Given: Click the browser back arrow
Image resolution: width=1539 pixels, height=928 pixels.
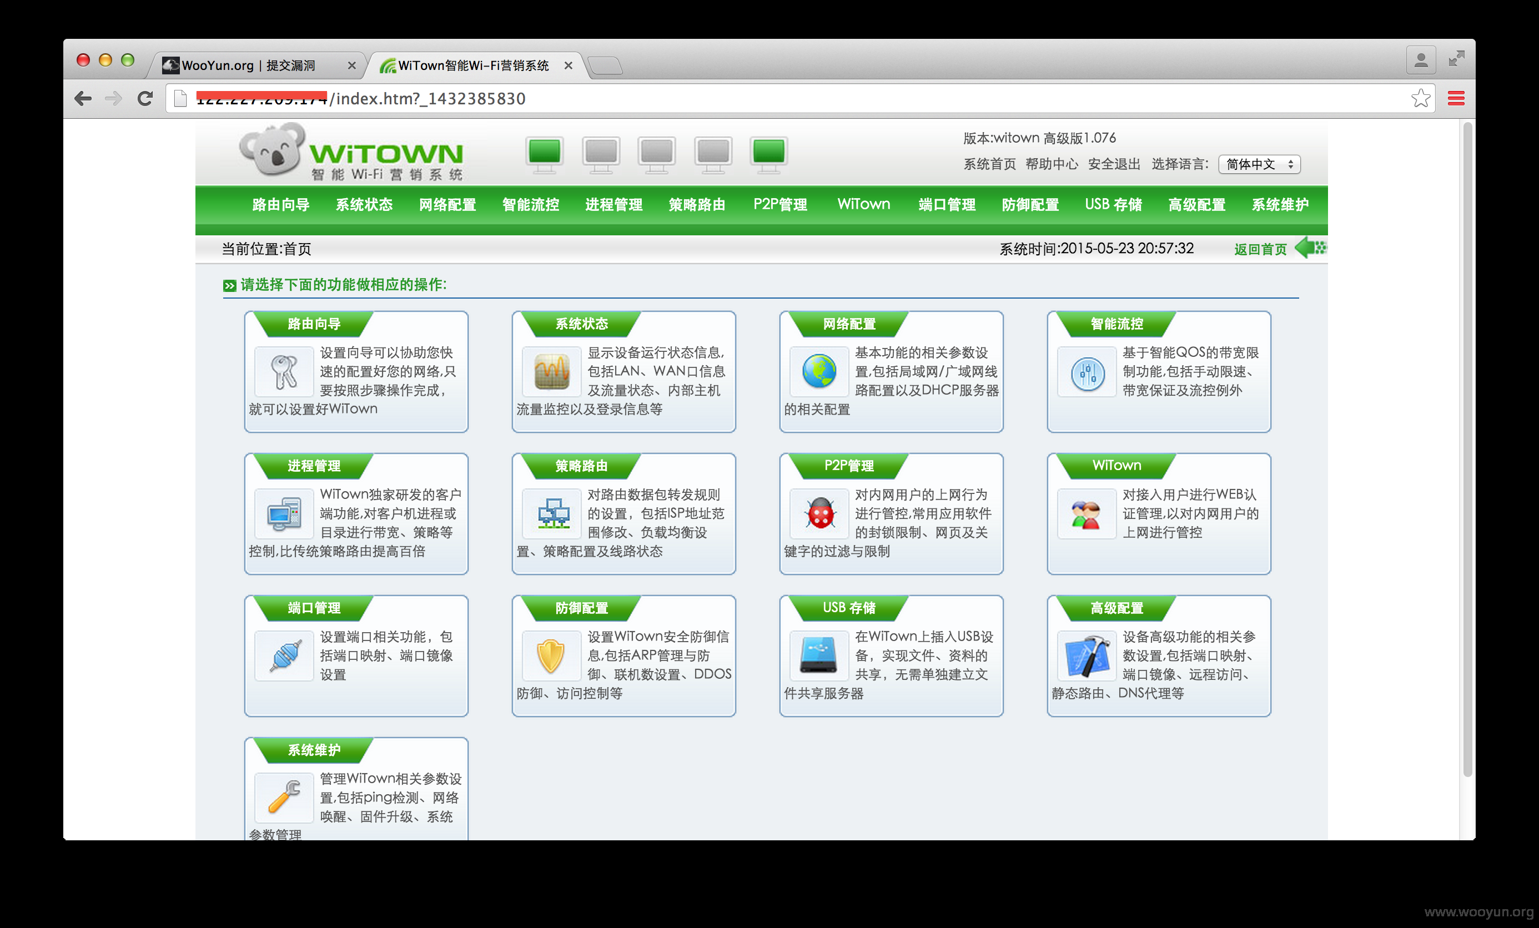Looking at the screenshot, I should coord(82,99).
